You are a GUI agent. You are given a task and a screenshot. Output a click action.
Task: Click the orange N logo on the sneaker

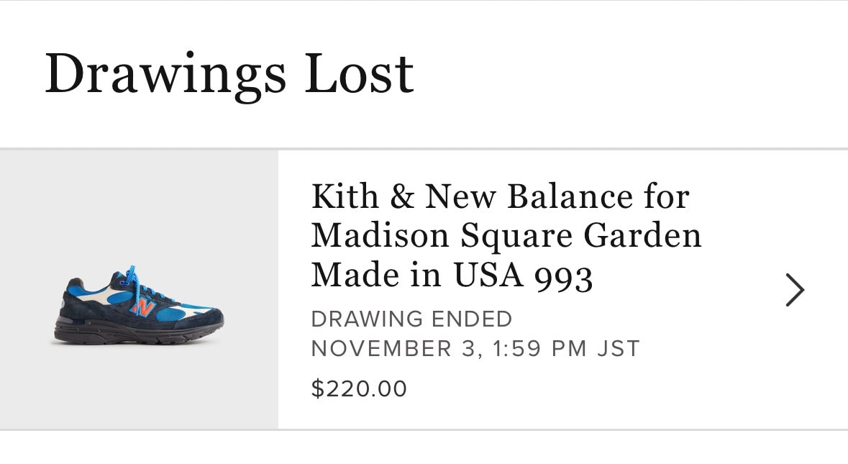coord(143,308)
